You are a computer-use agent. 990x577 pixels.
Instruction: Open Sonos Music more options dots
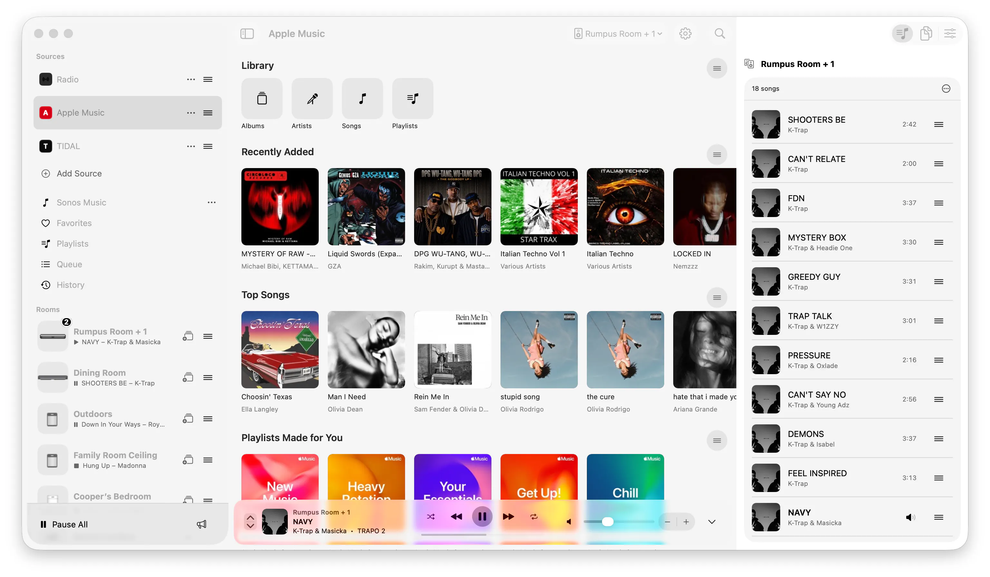211,203
